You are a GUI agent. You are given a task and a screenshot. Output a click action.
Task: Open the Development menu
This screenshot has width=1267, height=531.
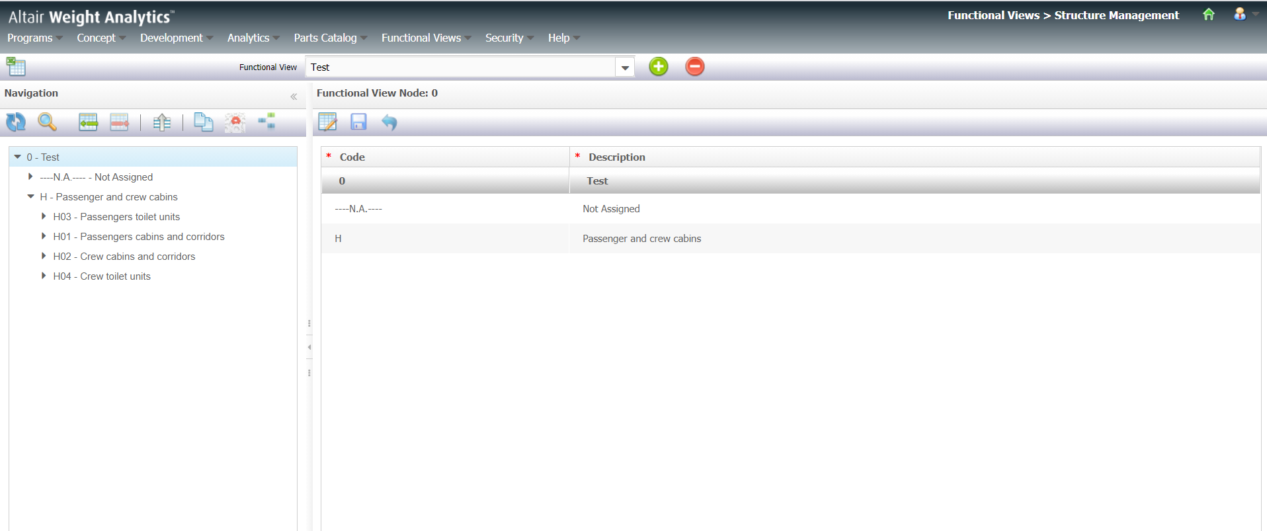(177, 38)
